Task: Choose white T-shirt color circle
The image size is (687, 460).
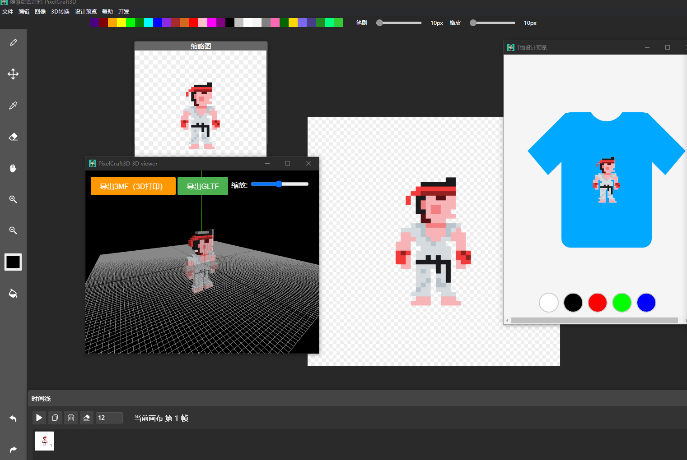Action: [549, 303]
